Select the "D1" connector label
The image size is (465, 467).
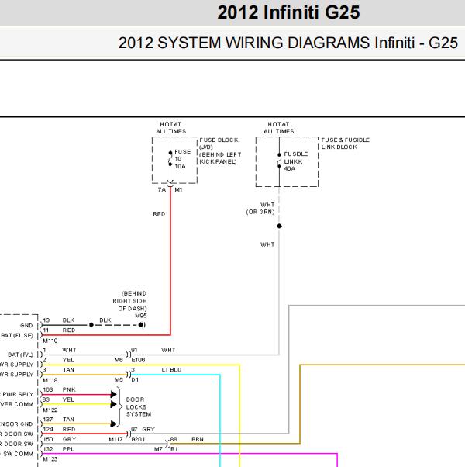click(x=135, y=380)
